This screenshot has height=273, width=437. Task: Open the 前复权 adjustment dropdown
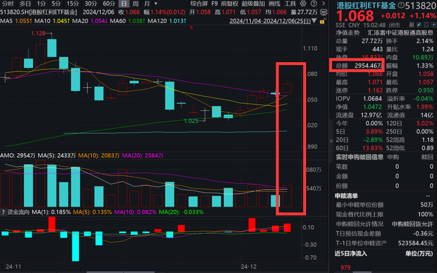coord(230,4)
